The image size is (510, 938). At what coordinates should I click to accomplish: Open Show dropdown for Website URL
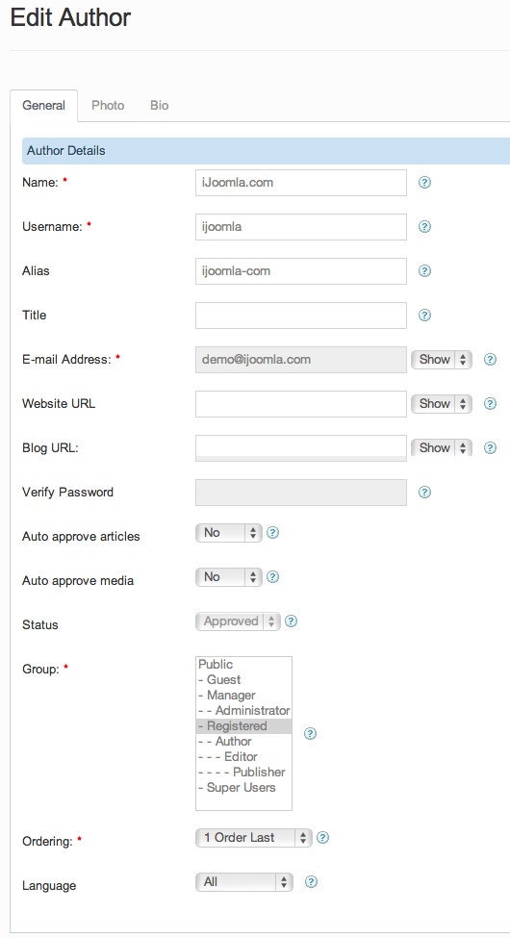pyautogui.click(x=441, y=404)
